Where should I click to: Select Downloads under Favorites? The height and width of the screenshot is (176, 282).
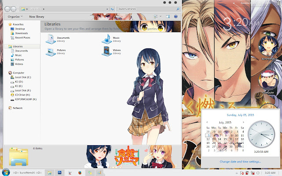click(x=19, y=33)
